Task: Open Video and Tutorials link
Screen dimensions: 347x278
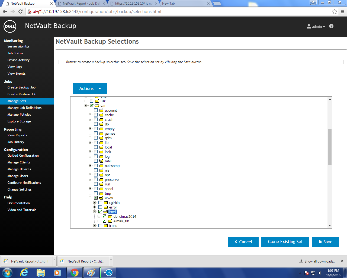Action: [x=22, y=210]
